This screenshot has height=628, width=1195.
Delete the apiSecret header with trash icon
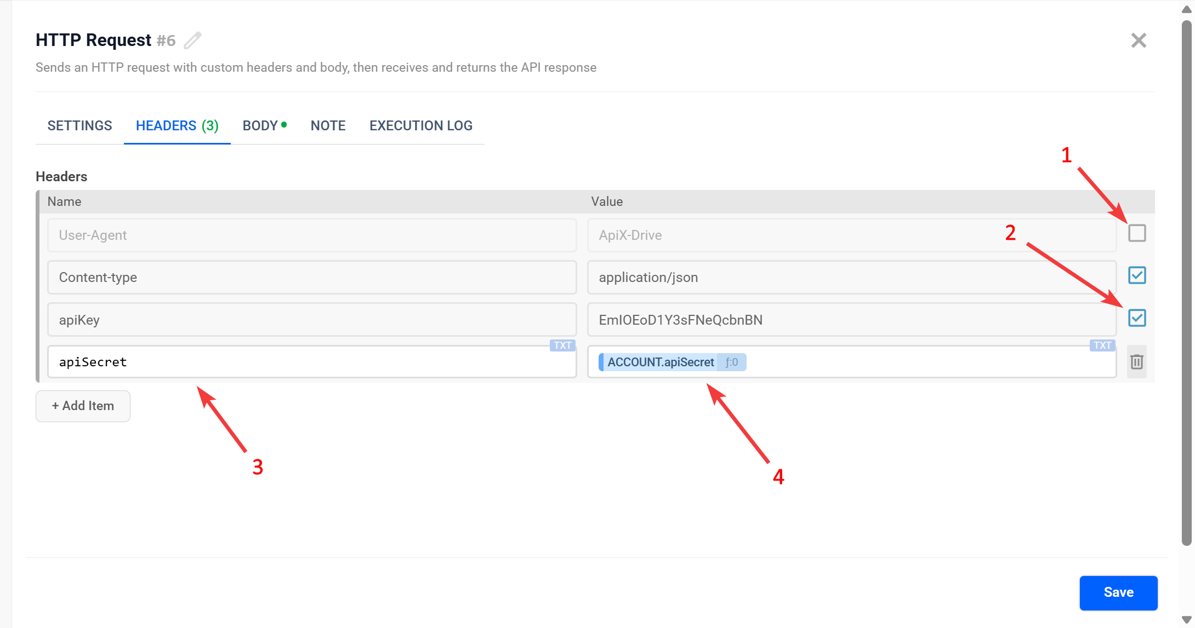click(x=1136, y=361)
